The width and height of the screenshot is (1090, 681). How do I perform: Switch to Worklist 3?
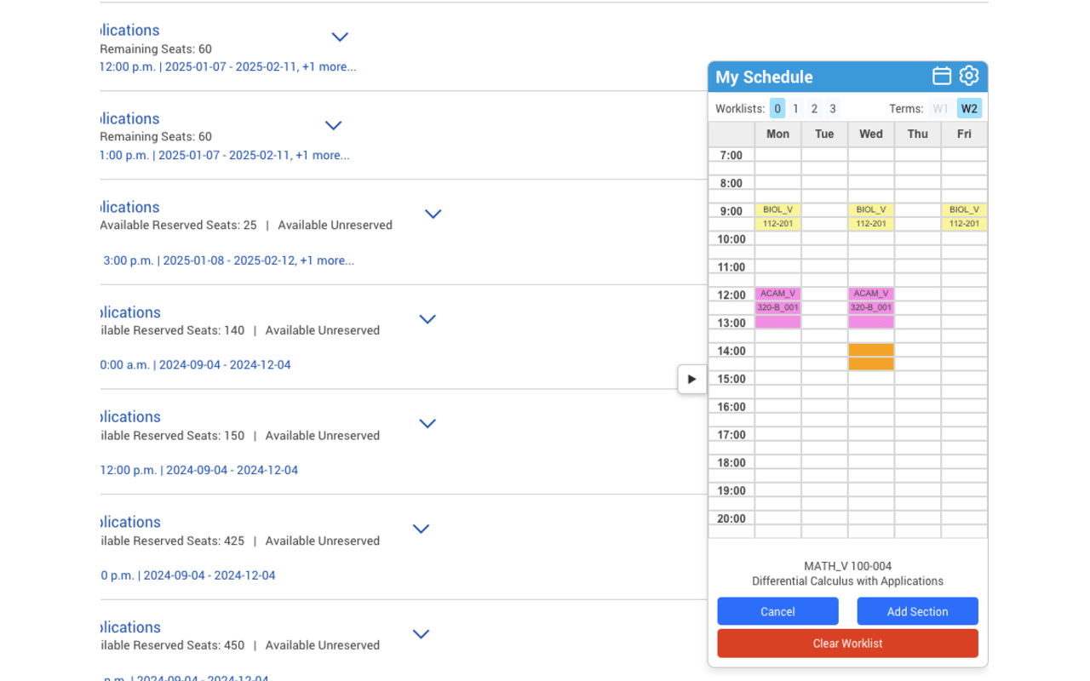(x=832, y=108)
